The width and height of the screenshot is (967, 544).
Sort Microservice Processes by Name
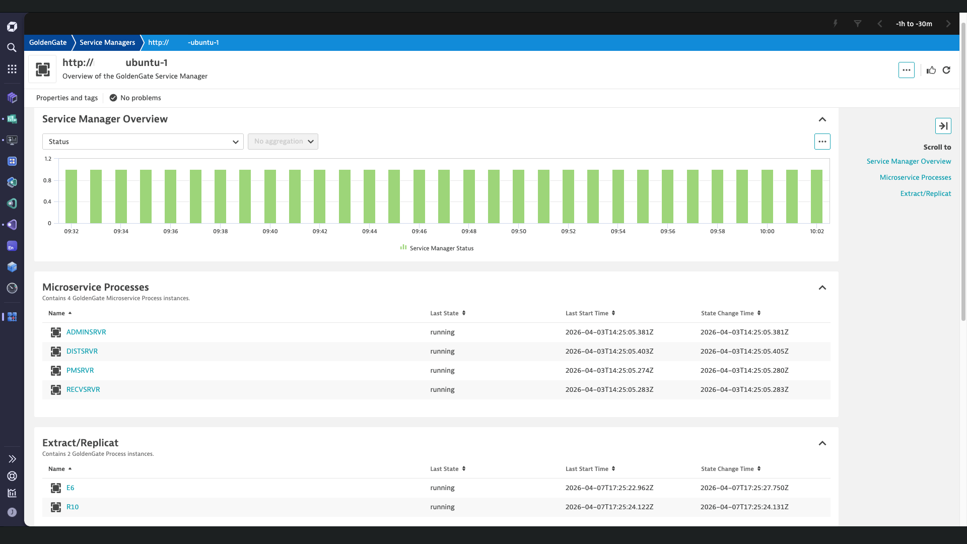click(x=60, y=313)
